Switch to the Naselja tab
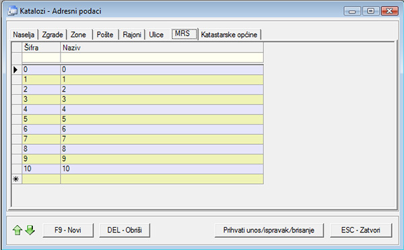 pyautogui.click(x=24, y=34)
